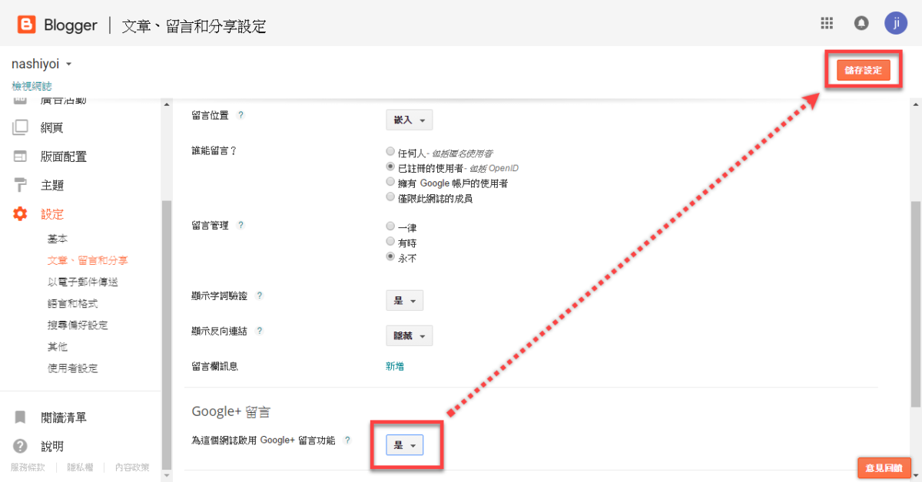
Task: Open 使用者設定 settings submenu
Action: pos(73,368)
